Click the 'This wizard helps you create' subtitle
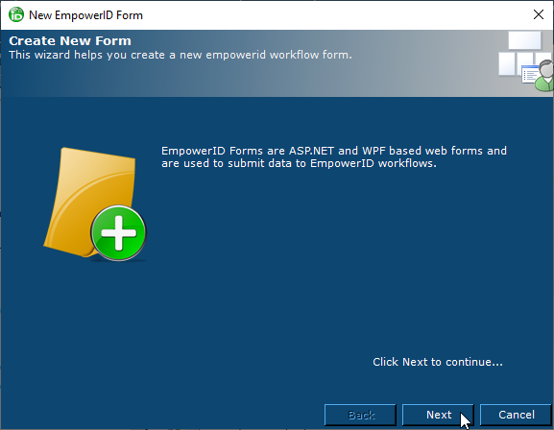Viewport: 554px width, 430px height. tap(181, 55)
